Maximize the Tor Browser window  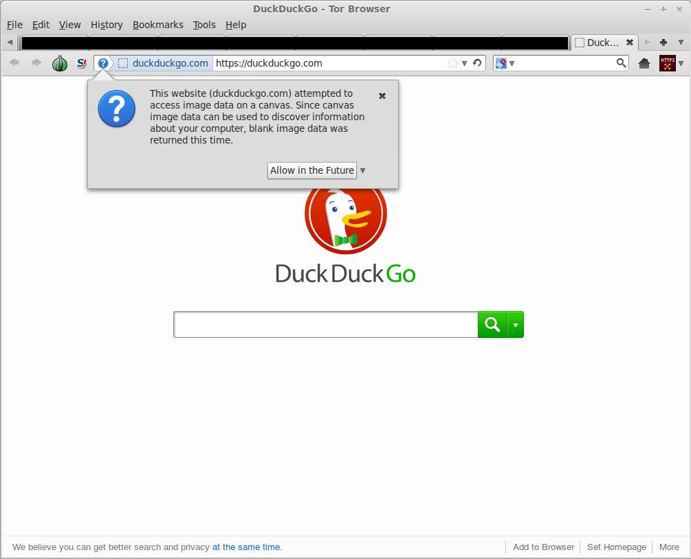[x=663, y=9]
